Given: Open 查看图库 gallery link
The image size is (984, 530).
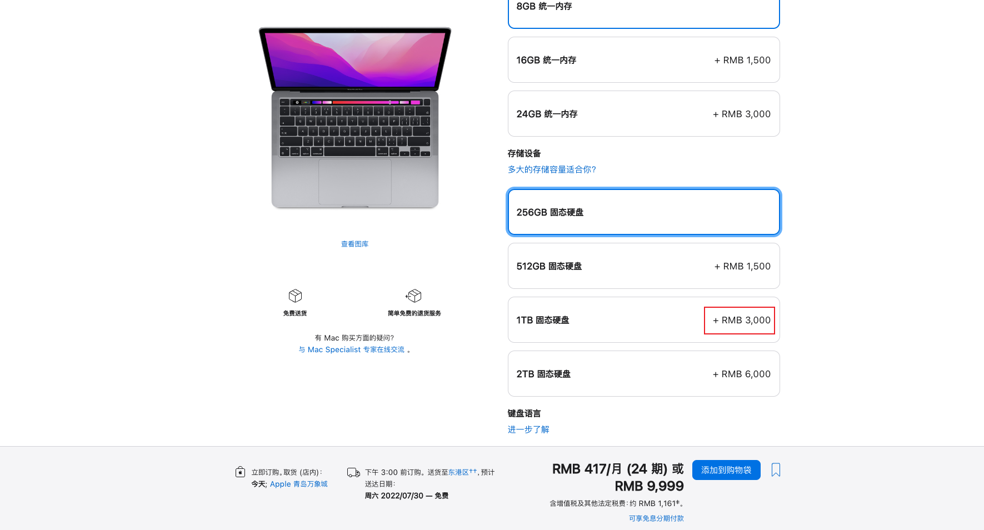Looking at the screenshot, I should [354, 244].
